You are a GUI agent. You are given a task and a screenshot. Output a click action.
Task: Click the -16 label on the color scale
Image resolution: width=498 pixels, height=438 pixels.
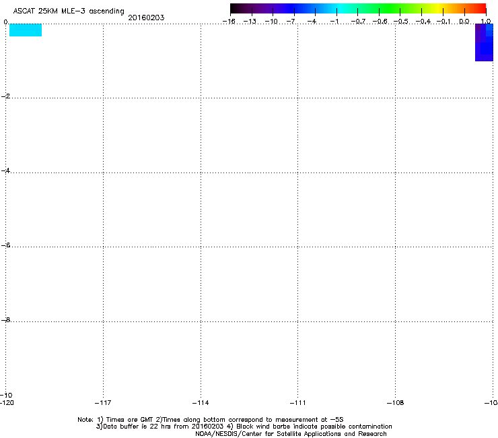click(229, 22)
